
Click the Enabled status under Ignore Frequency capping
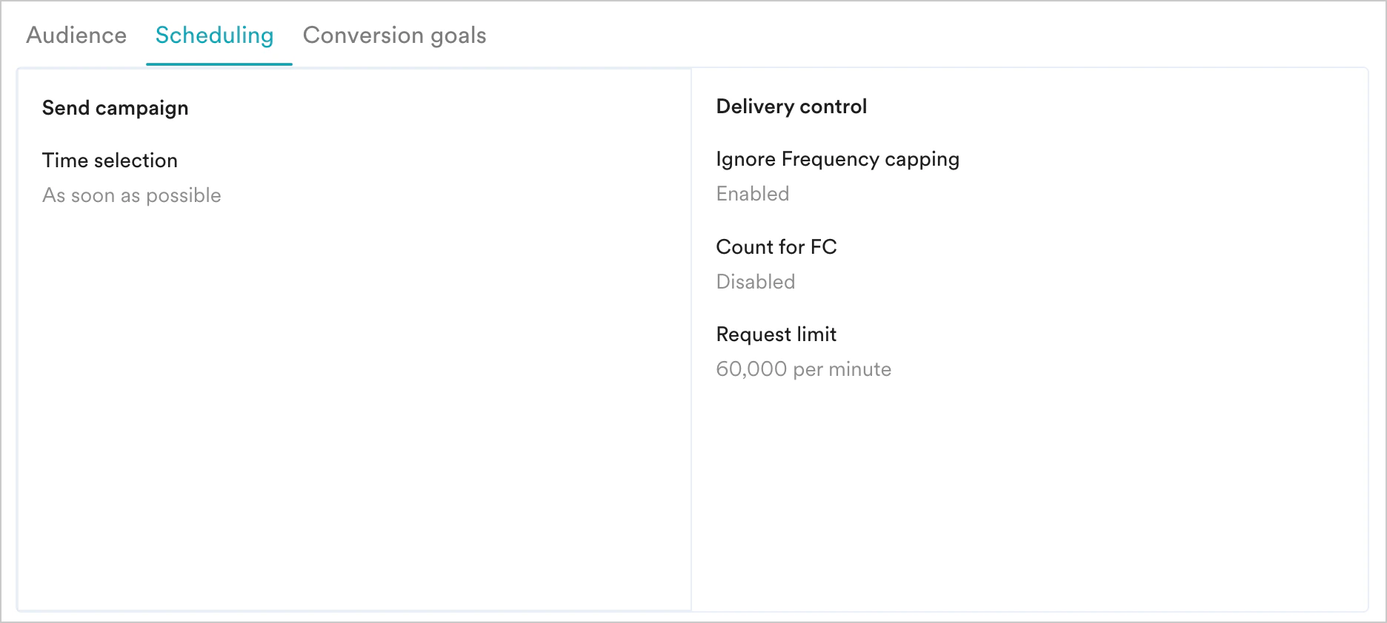click(752, 194)
